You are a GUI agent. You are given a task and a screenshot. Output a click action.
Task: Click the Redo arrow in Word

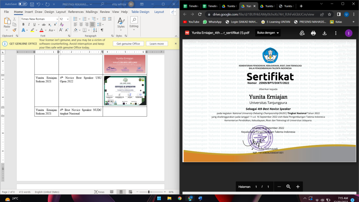click(47, 4)
